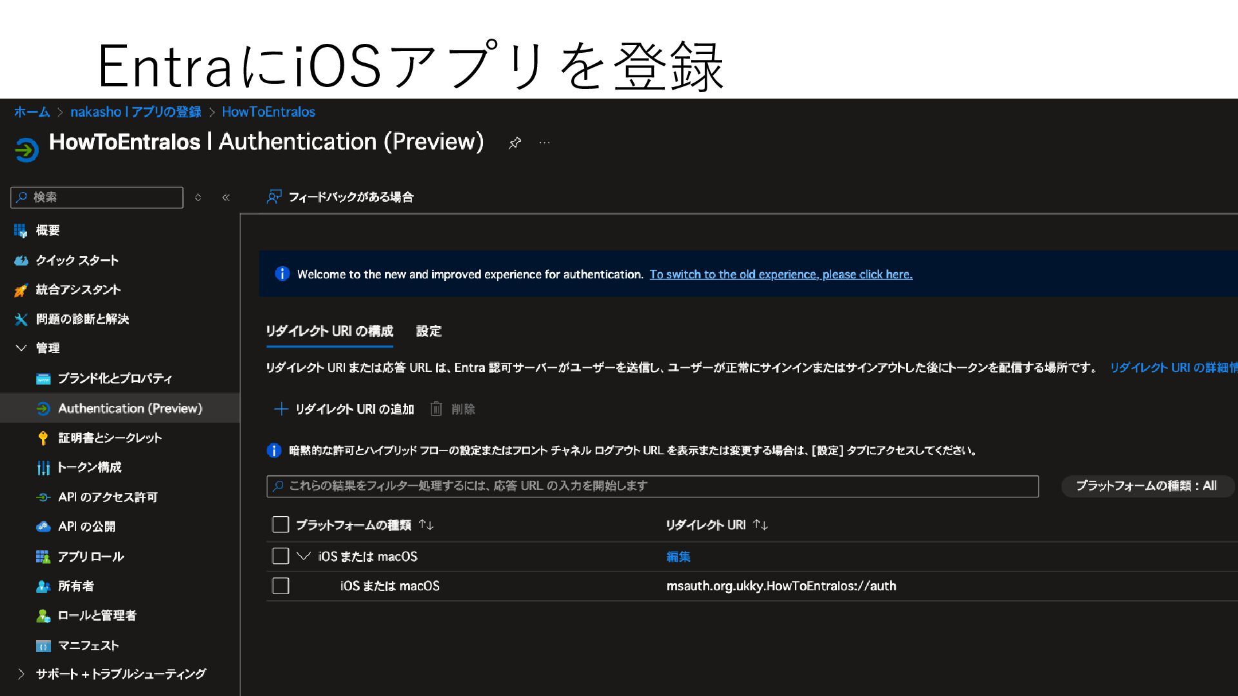The width and height of the screenshot is (1238, 696).
Task: Click the 概要 overview icon in sidebar
Action: (x=21, y=230)
